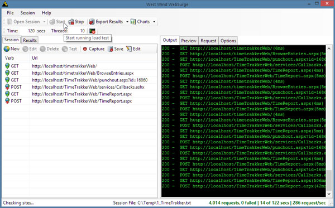This screenshot has width=335, height=208.
Task: Open the Charts toolbar icon
Action: coord(133,22)
